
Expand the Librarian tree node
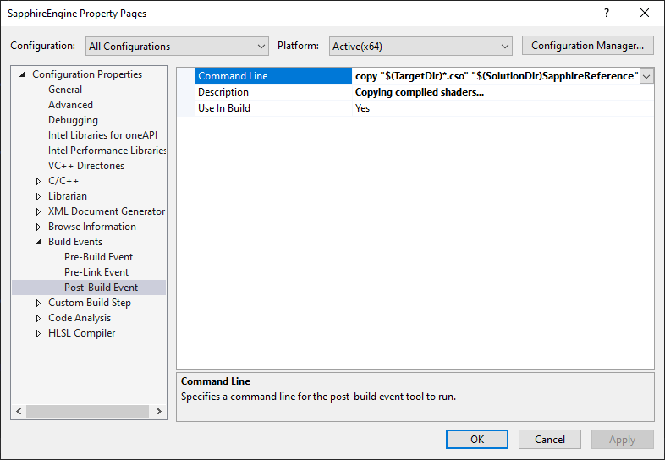click(x=38, y=196)
